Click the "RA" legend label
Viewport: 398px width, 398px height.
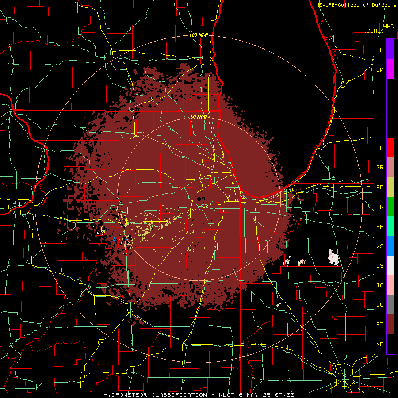coord(379,226)
